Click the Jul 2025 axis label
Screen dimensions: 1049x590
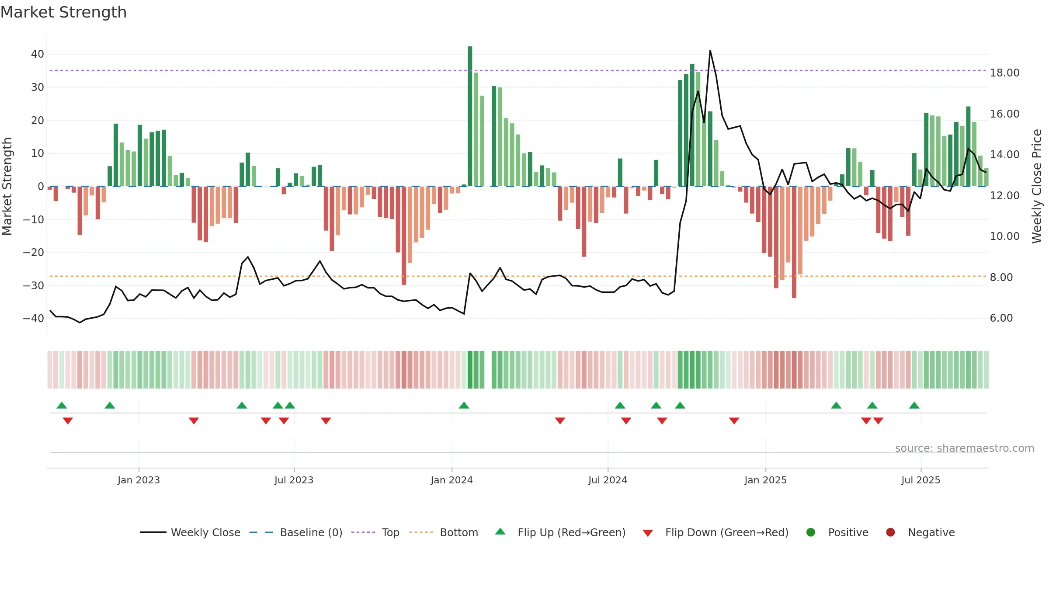[x=920, y=480]
